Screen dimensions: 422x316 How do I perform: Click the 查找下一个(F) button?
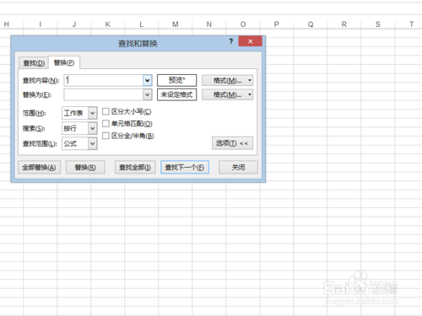(x=185, y=168)
